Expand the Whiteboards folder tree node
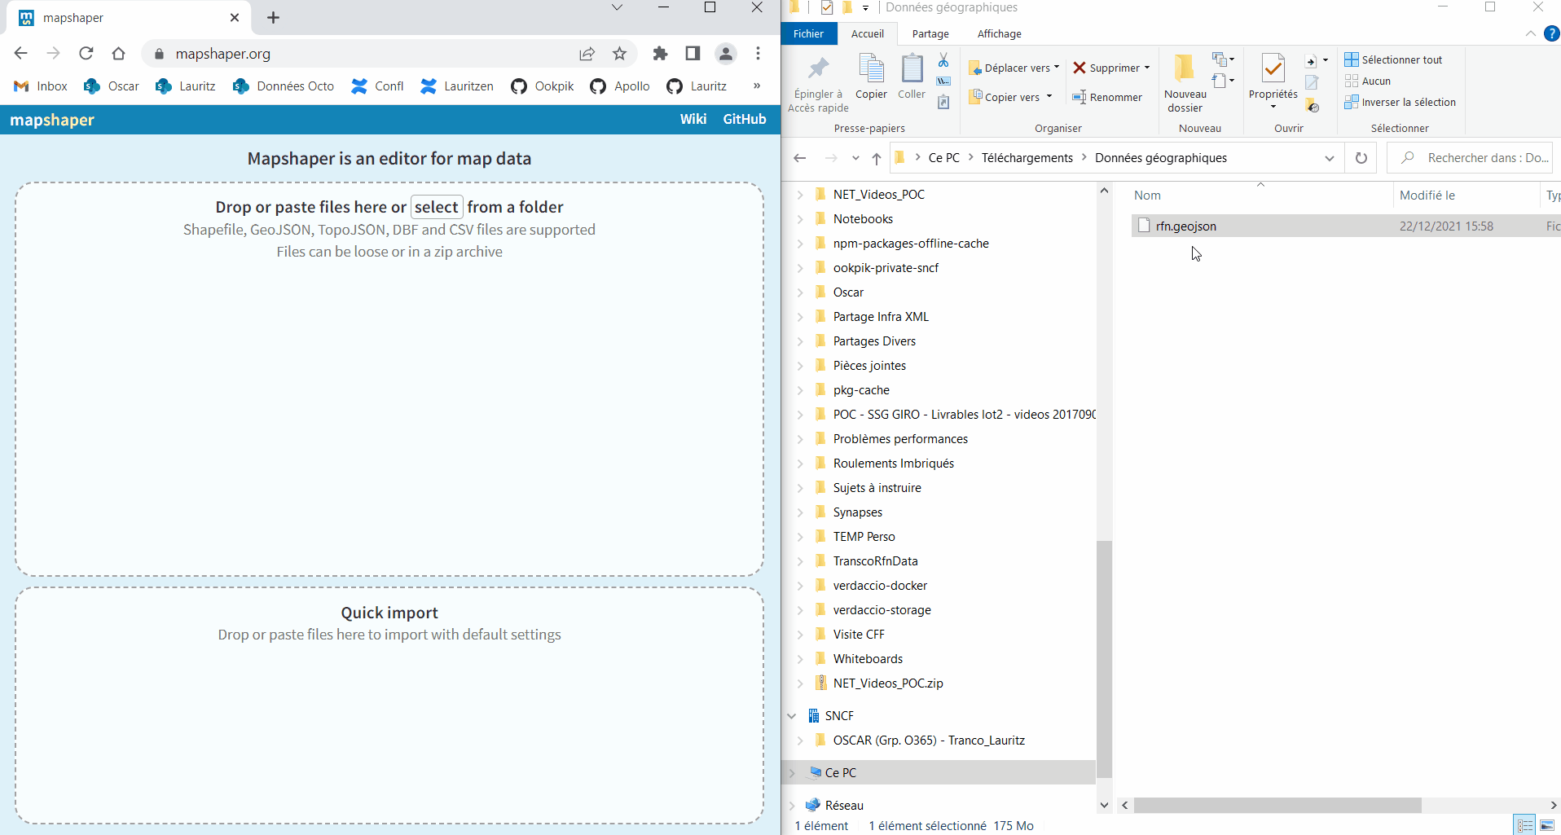Screen dimensions: 1561x835 pos(800,659)
